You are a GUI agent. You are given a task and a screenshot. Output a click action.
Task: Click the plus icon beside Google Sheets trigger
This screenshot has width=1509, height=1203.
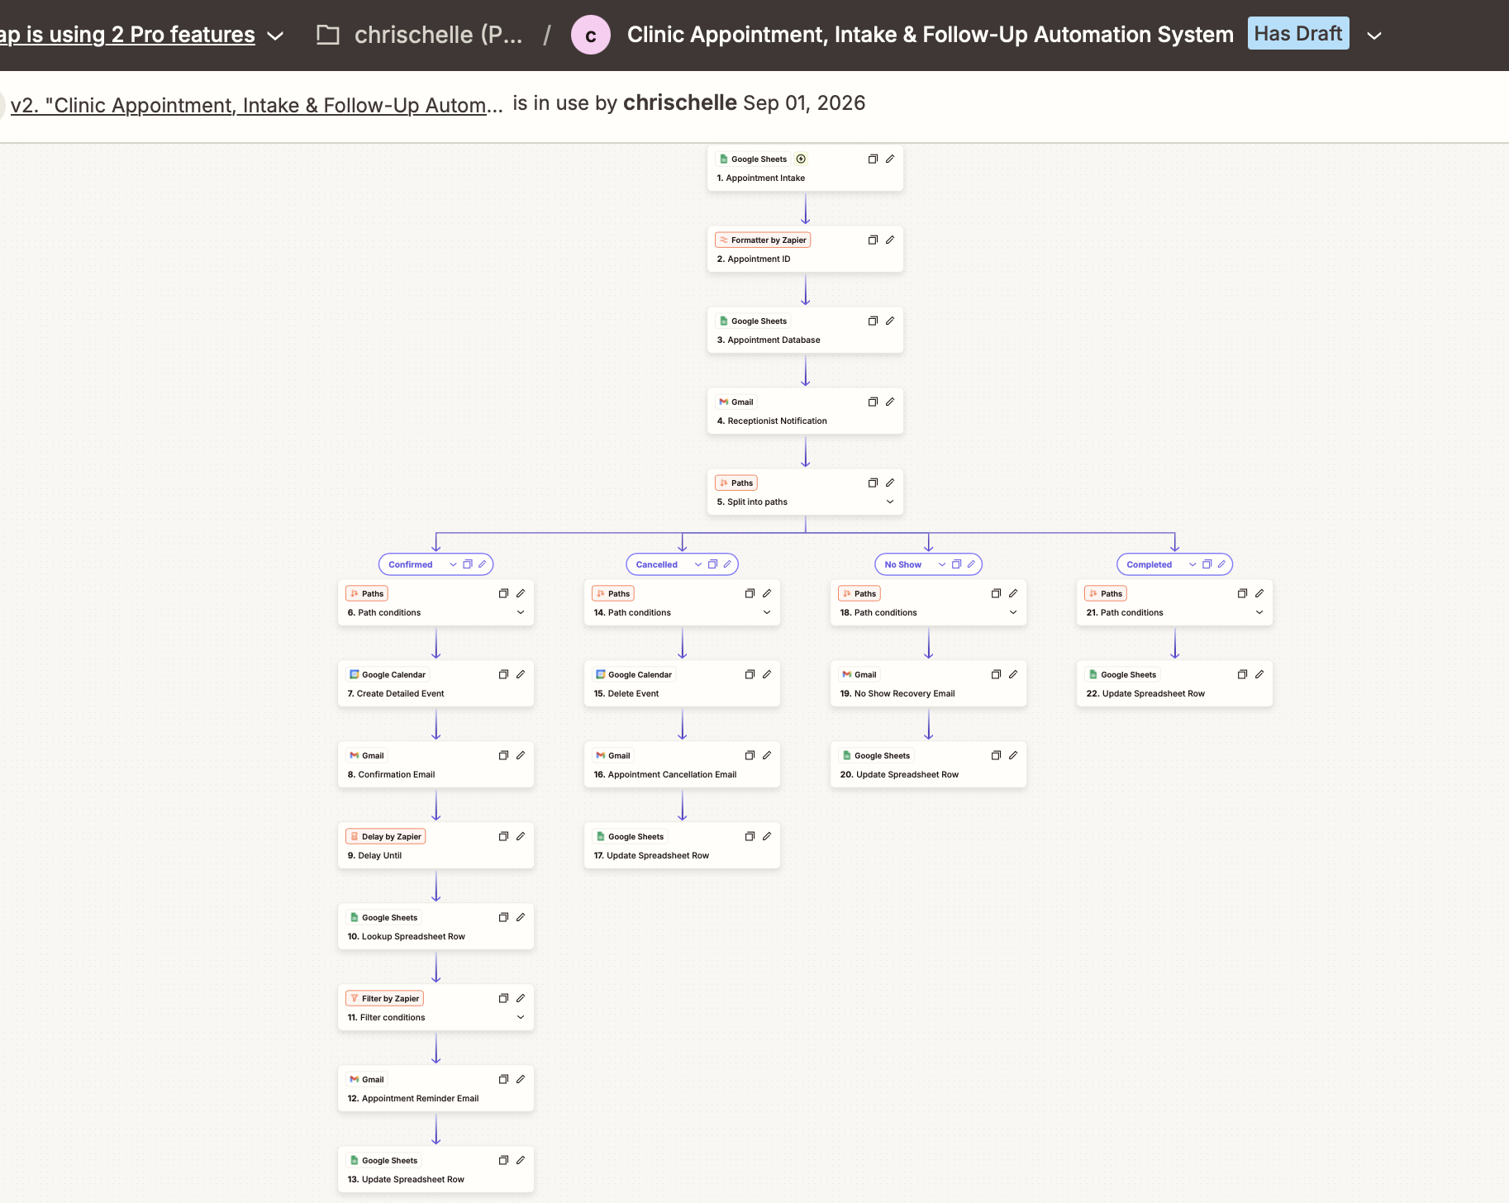(801, 159)
